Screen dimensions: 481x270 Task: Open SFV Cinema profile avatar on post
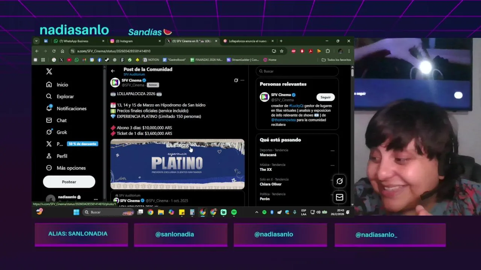pyautogui.click(x=115, y=82)
